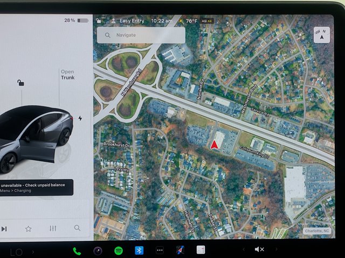Tap volume down chevron left of speaker
345x258 pixels.
point(244,249)
